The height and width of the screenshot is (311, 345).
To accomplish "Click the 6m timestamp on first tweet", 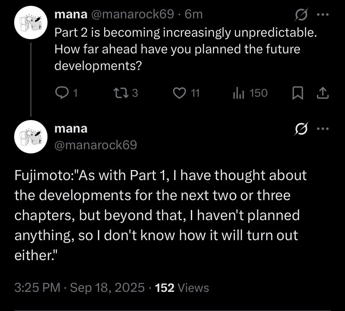I will click(x=193, y=15).
